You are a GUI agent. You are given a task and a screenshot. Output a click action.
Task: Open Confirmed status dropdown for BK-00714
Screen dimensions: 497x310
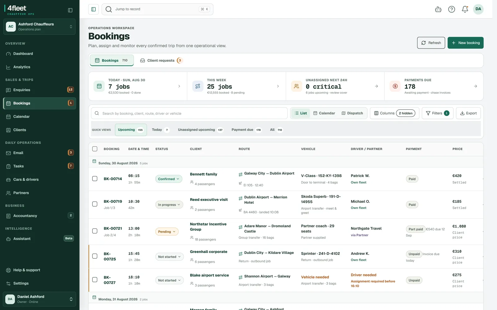click(169, 179)
